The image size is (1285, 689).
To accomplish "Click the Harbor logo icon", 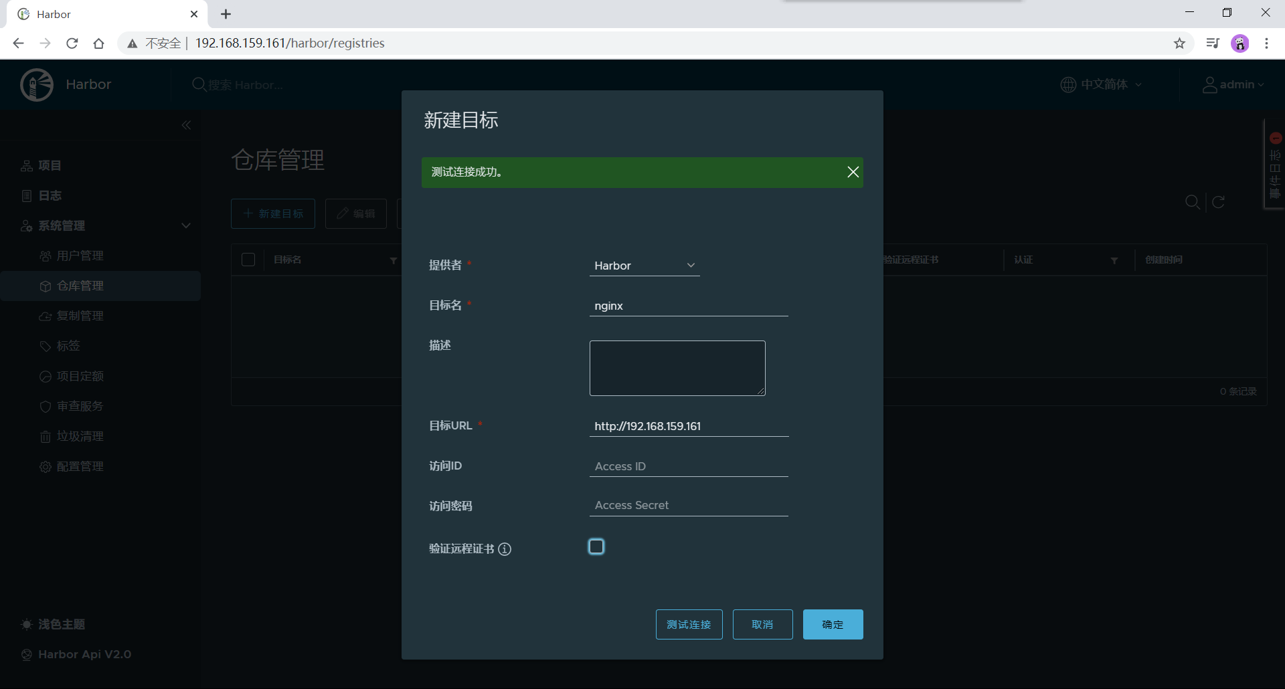I will [x=37, y=84].
